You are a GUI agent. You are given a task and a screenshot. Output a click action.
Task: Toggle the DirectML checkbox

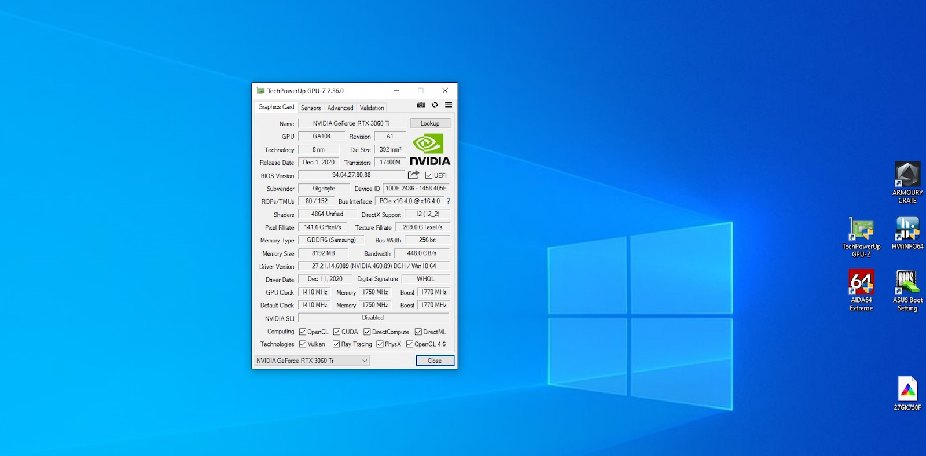418,332
